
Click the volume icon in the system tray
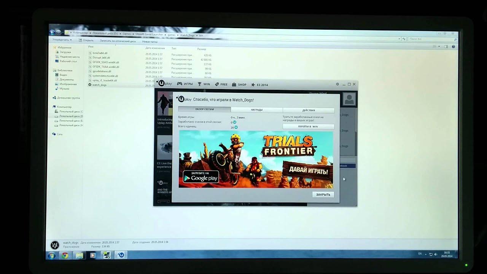tap(436, 254)
